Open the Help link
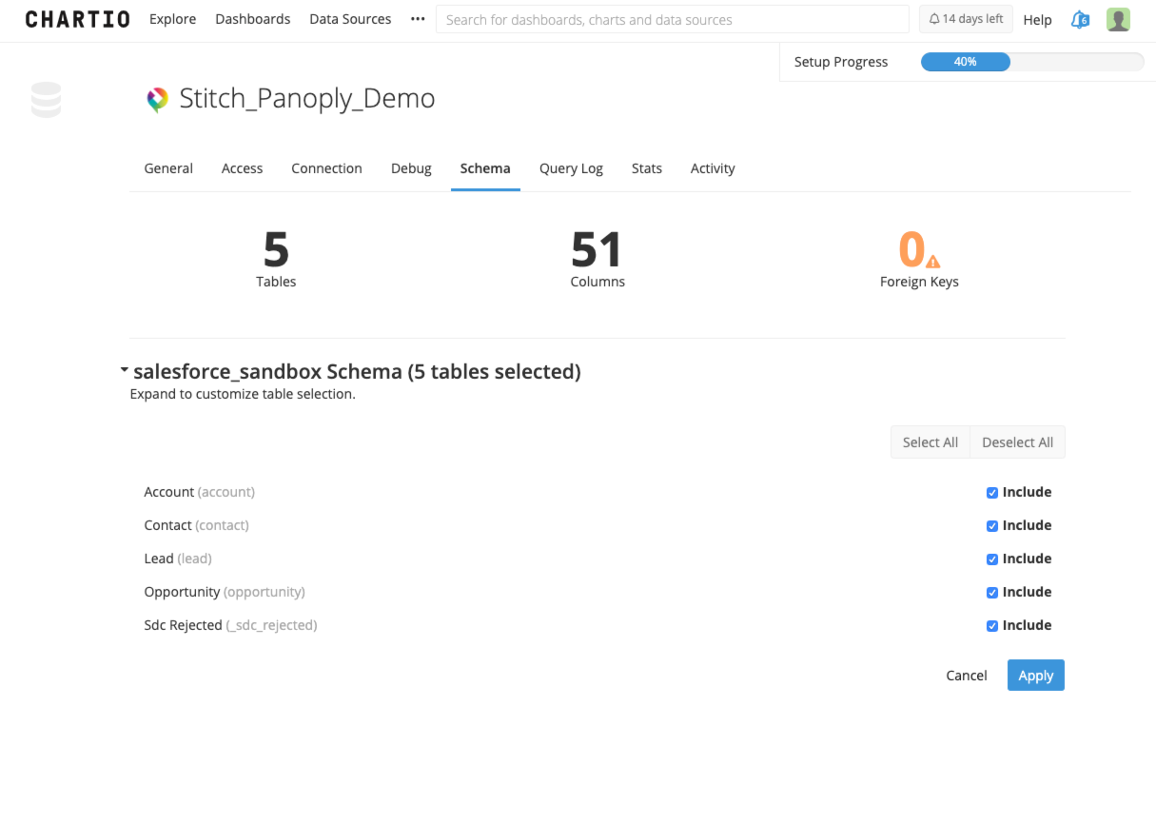This screenshot has width=1156, height=824. pyautogui.click(x=1038, y=19)
